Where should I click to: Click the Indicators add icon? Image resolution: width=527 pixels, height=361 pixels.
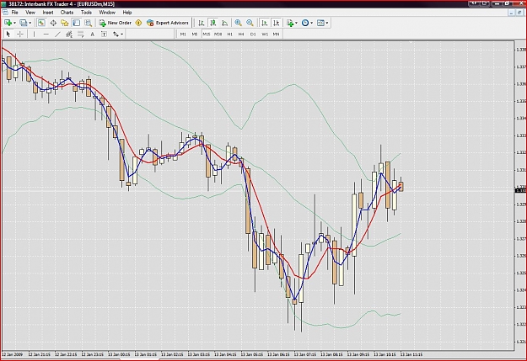pyautogui.click(x=290, y=23)
